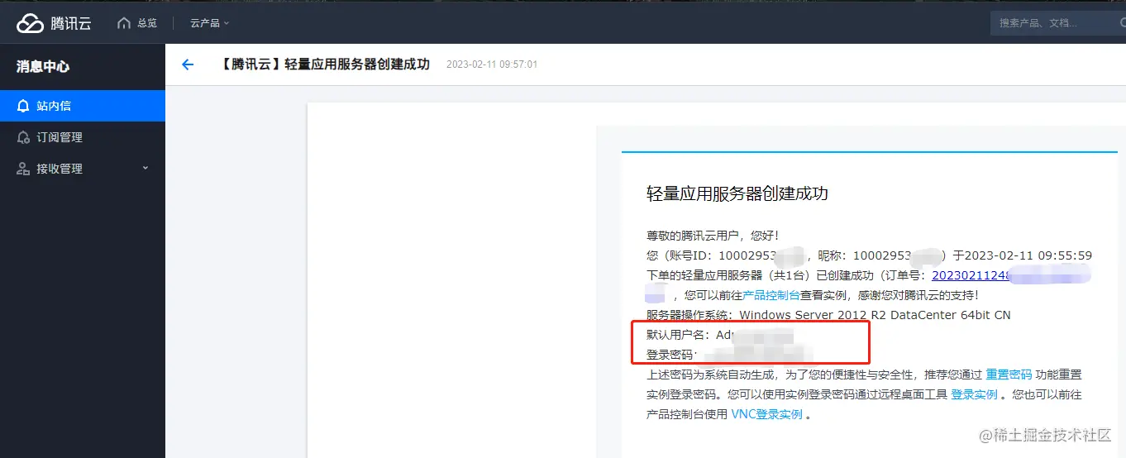Click the bell icon beside 站内信
This screenshot has height=458, width=1126.
pyautogui.click(x=23, y=106)
